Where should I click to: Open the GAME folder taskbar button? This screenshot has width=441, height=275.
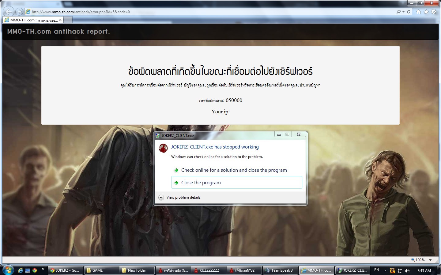tap(101, 270)
